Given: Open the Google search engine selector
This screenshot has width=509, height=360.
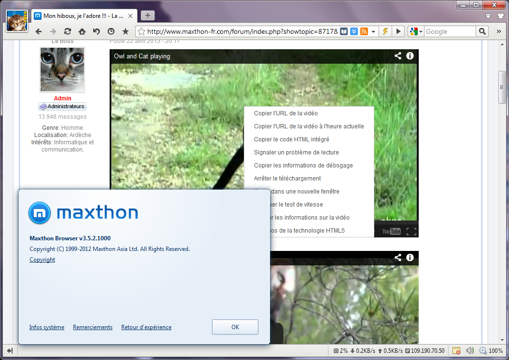Looking at the screenshot, I should point(416,31).
